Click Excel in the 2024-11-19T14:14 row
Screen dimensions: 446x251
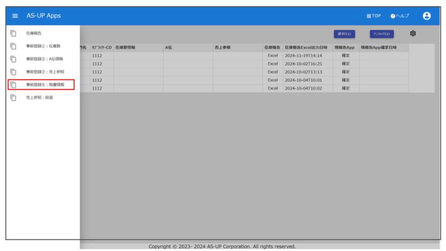pyautogui.click(x=273, y=55)
